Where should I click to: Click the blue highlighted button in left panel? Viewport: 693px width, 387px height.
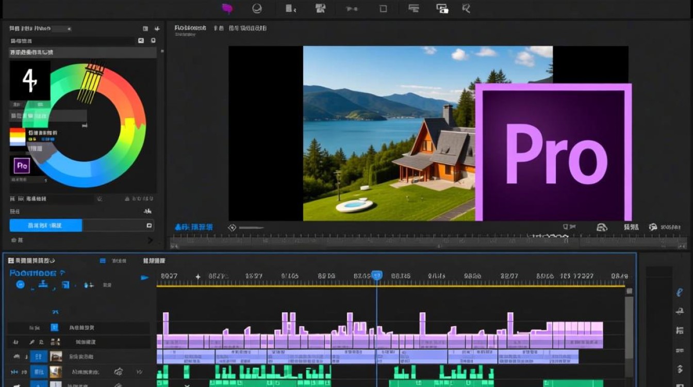coord(46,225)
